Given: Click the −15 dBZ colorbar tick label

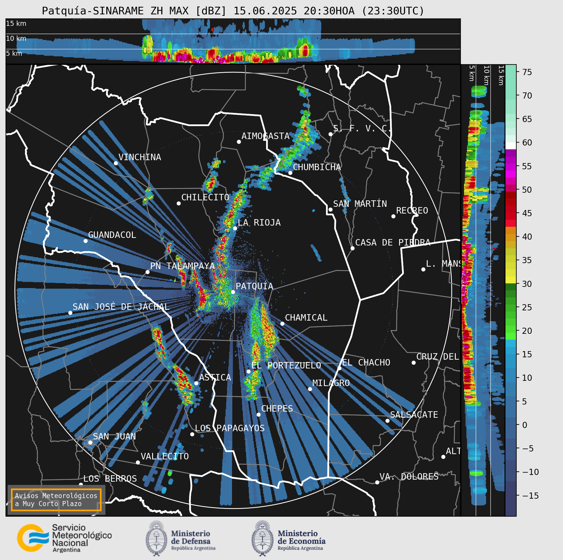Looking at the screenshot, I should (530, 496).
